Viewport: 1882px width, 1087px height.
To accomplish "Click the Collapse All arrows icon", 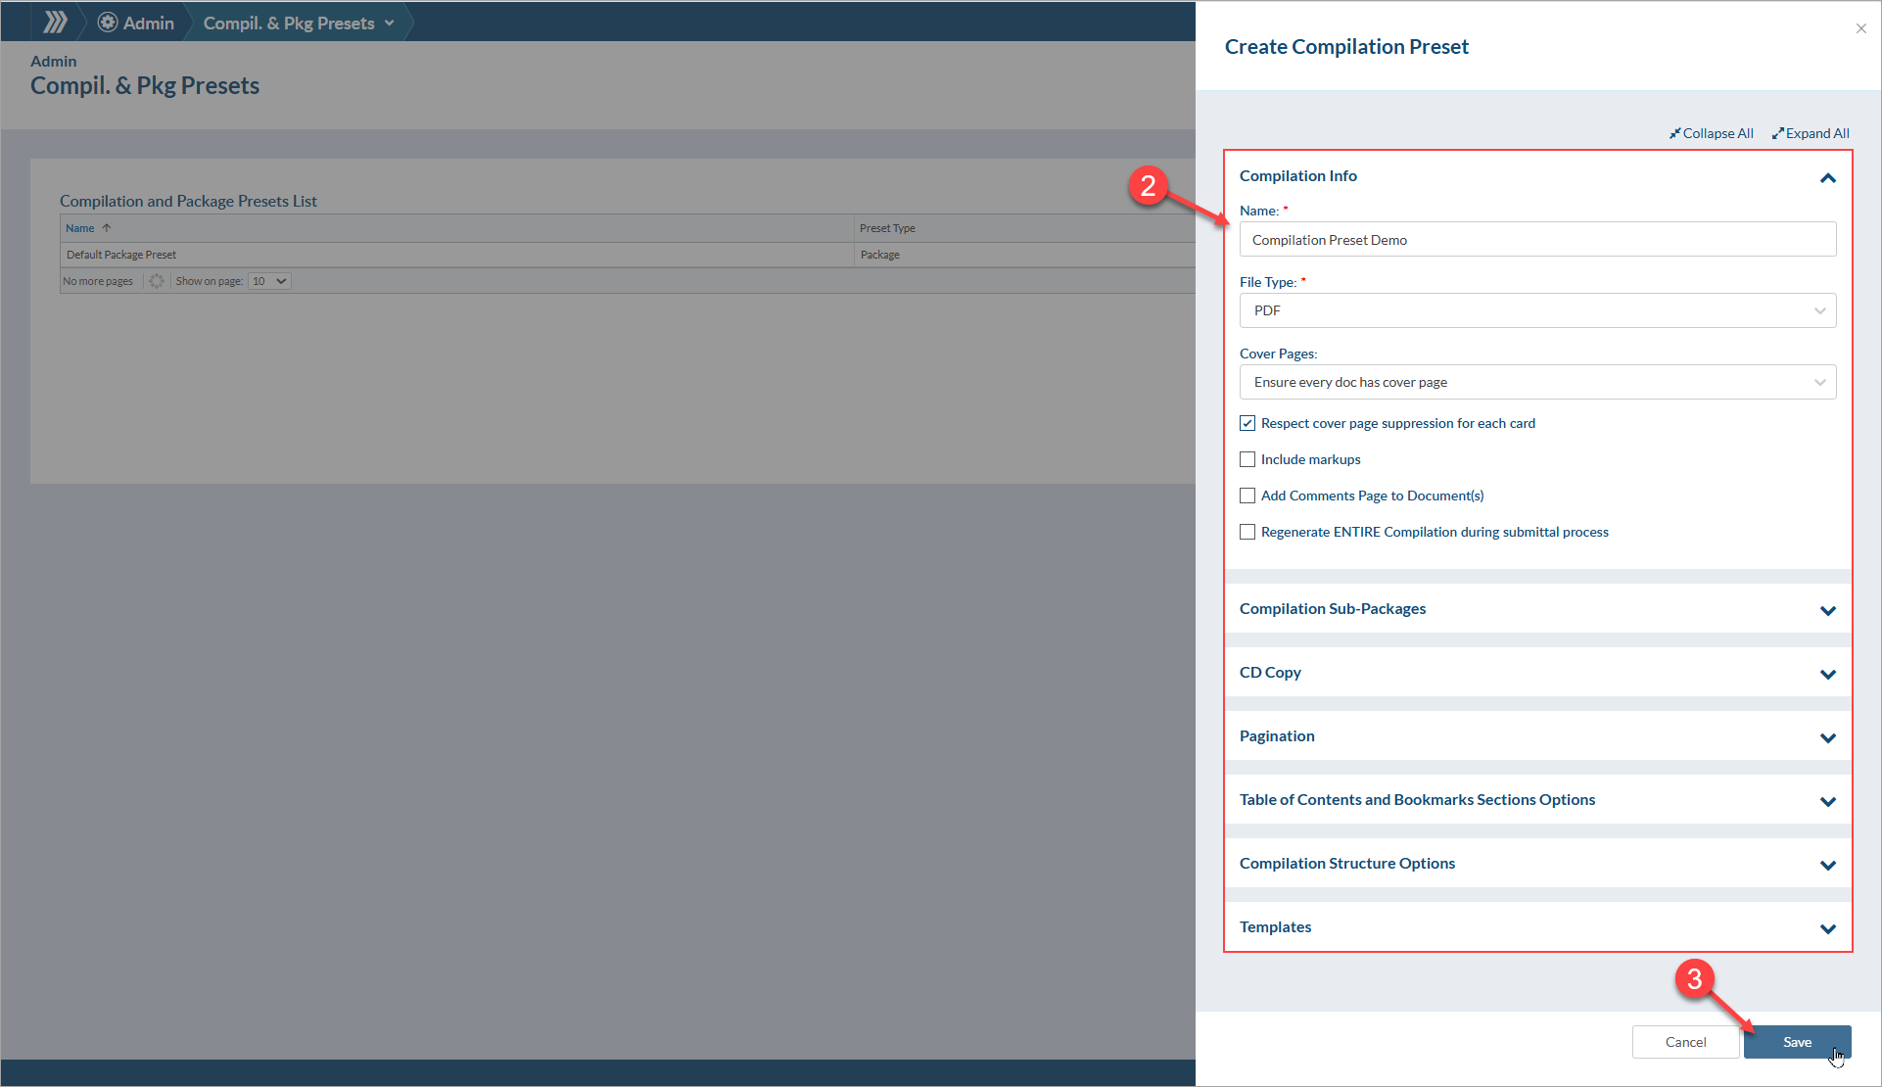I will 1674,133.
